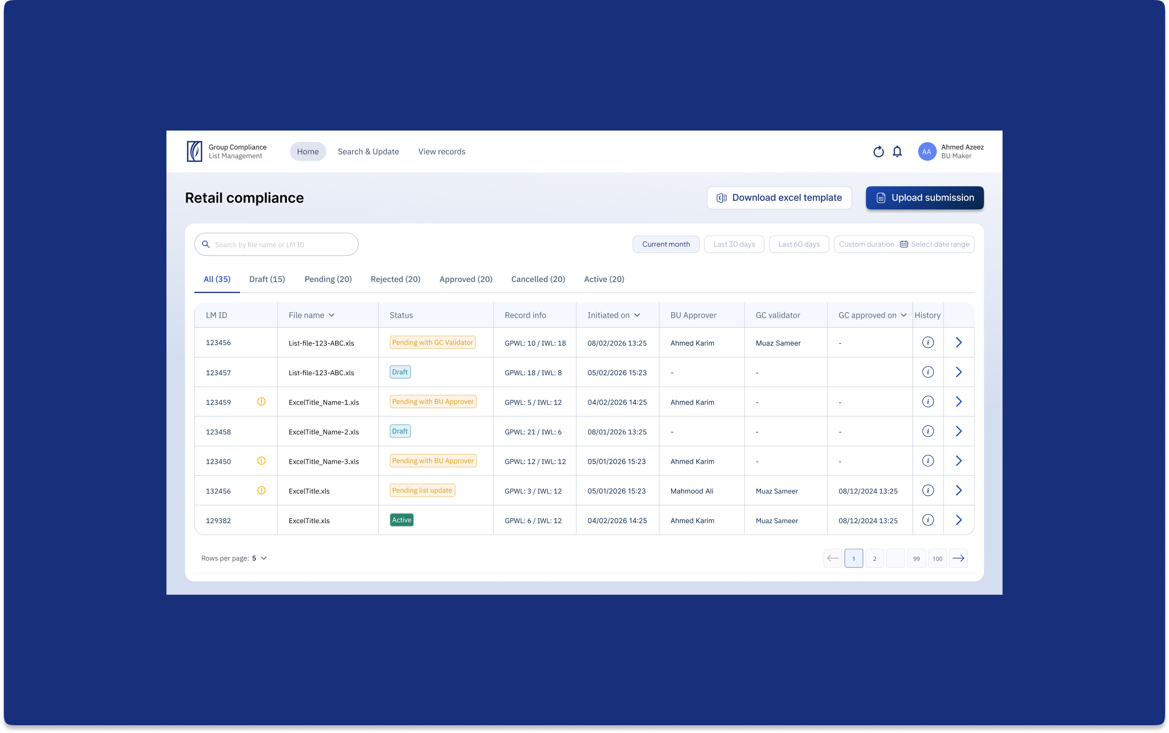1169x733 pixels.
Task: Click warning icon next to 123459
Action: [x=261, y=402]
